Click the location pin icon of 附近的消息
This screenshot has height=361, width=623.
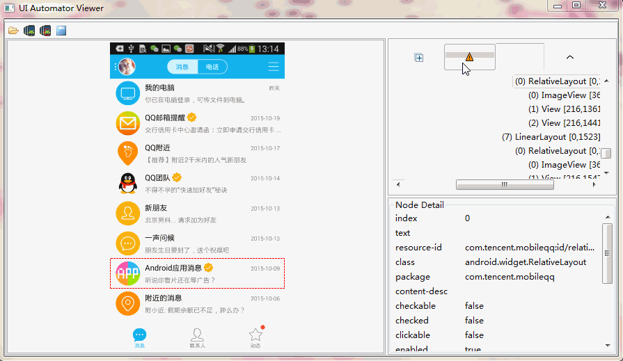[127, 304]
